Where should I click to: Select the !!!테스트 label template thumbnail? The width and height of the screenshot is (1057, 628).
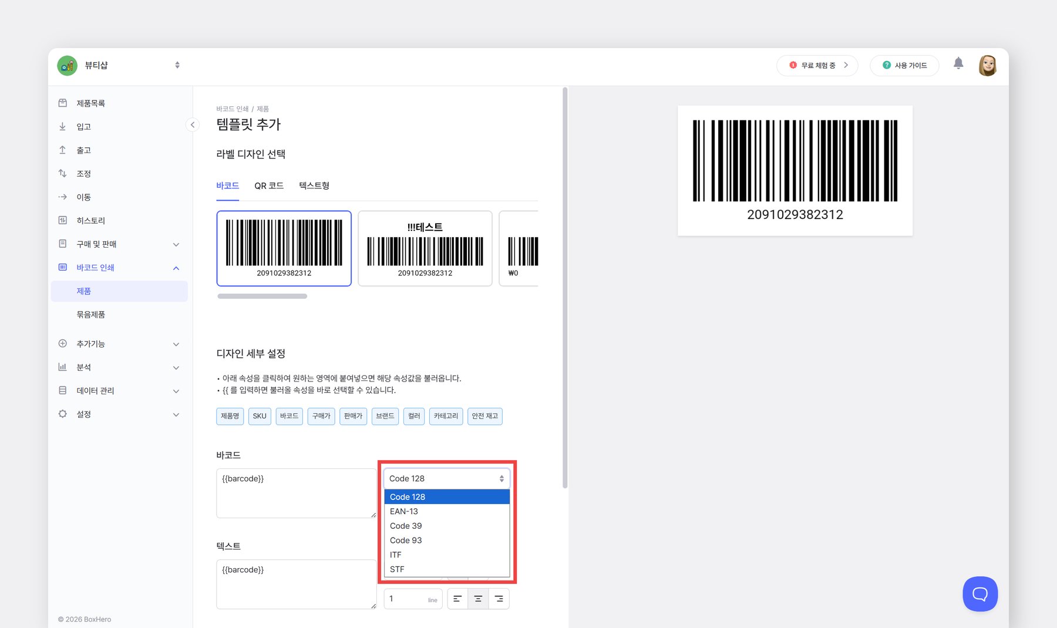tap(425, 248)
